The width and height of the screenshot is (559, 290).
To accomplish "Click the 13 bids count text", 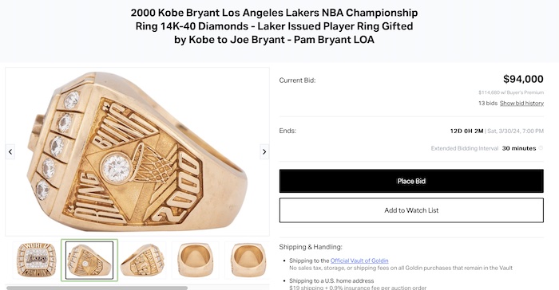I will (488, 104).
